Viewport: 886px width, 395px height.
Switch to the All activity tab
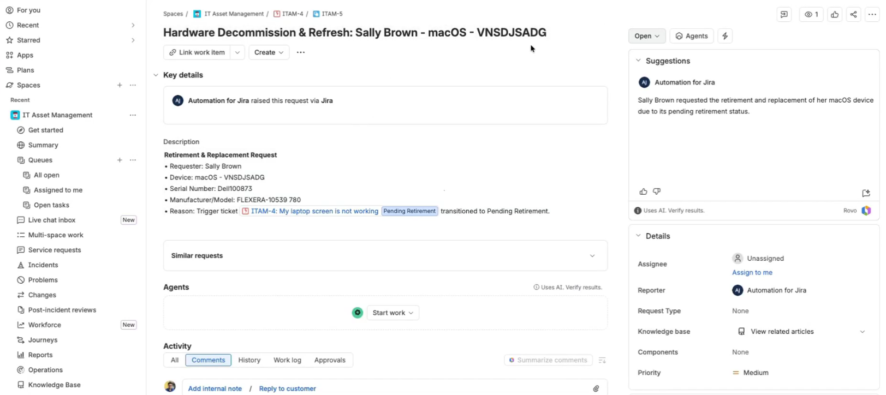[175, 360]
